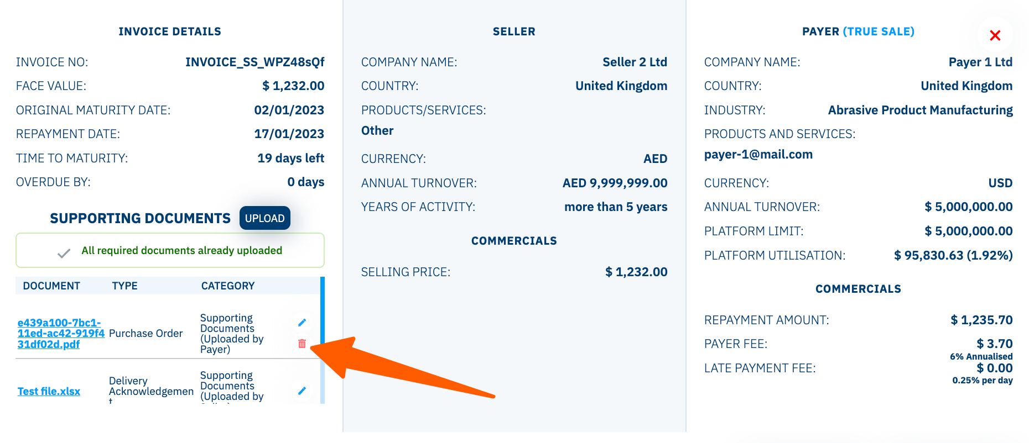Screen dimensions: 1029x443
Task: Click the checkmark icon in the uploaded notice
Action: pos(64,253)
